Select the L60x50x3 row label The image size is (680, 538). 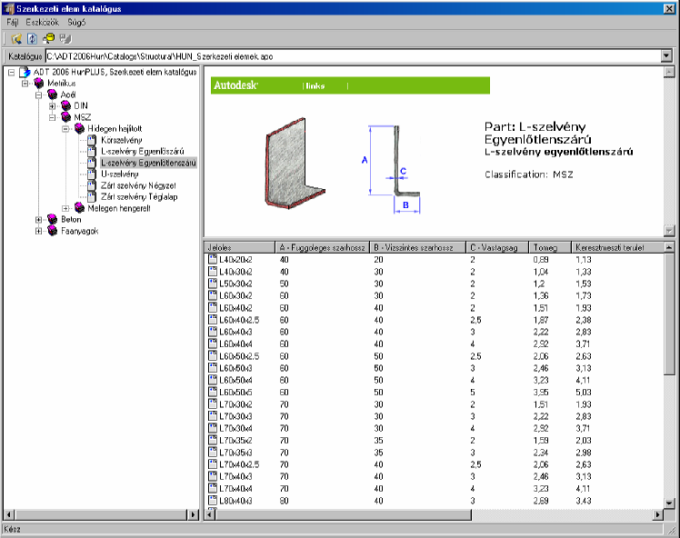coord(235,368)
